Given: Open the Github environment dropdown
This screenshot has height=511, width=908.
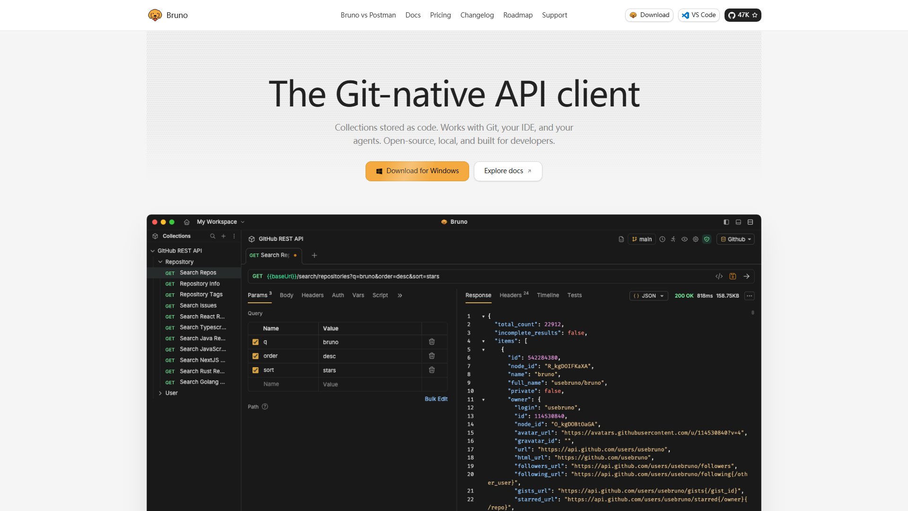Looking at the screenshot, I should click(x=735, y=239).
